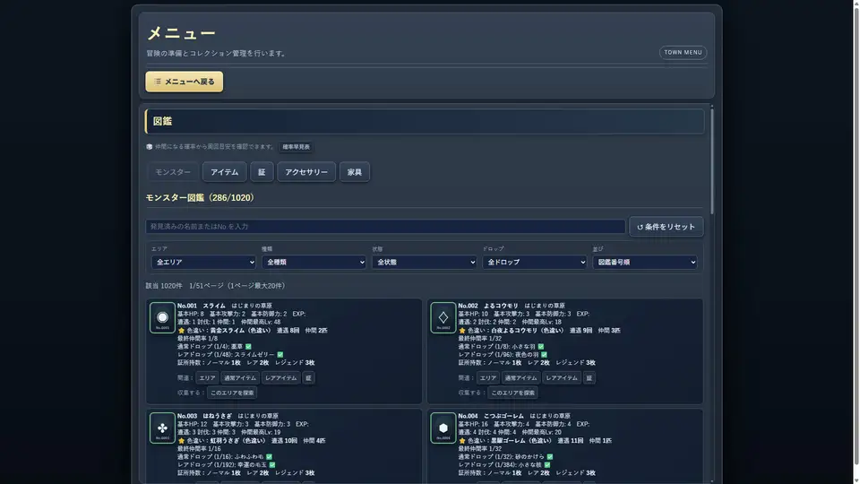The height and width of the screenshot is (484, 860).
Task: Click エリア related button on よるコウモリ card
Action: pos(488,377)
